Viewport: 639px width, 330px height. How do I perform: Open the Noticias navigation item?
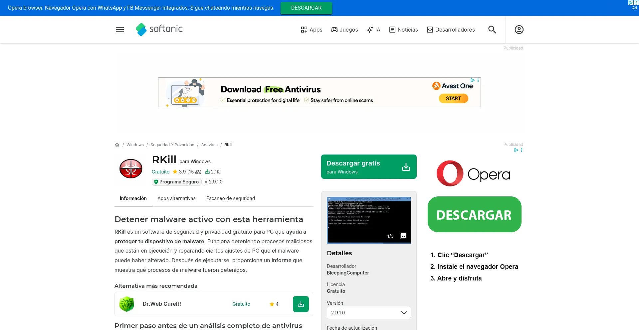[404, 30]
